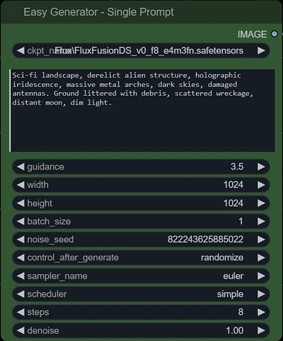
Task: Click the width value 1024
Action: click(233, 185)
